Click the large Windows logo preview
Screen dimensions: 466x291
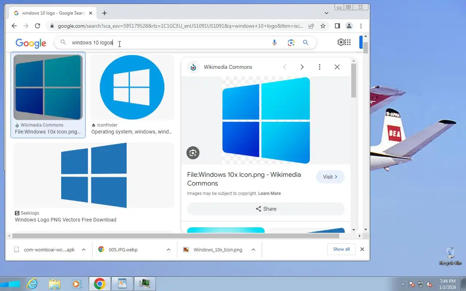[x=266, y=120]
